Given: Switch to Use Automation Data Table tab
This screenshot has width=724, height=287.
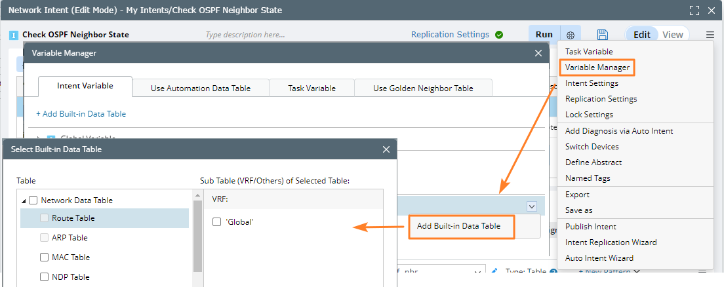Looking at the screenshot, I should [201, 88].
